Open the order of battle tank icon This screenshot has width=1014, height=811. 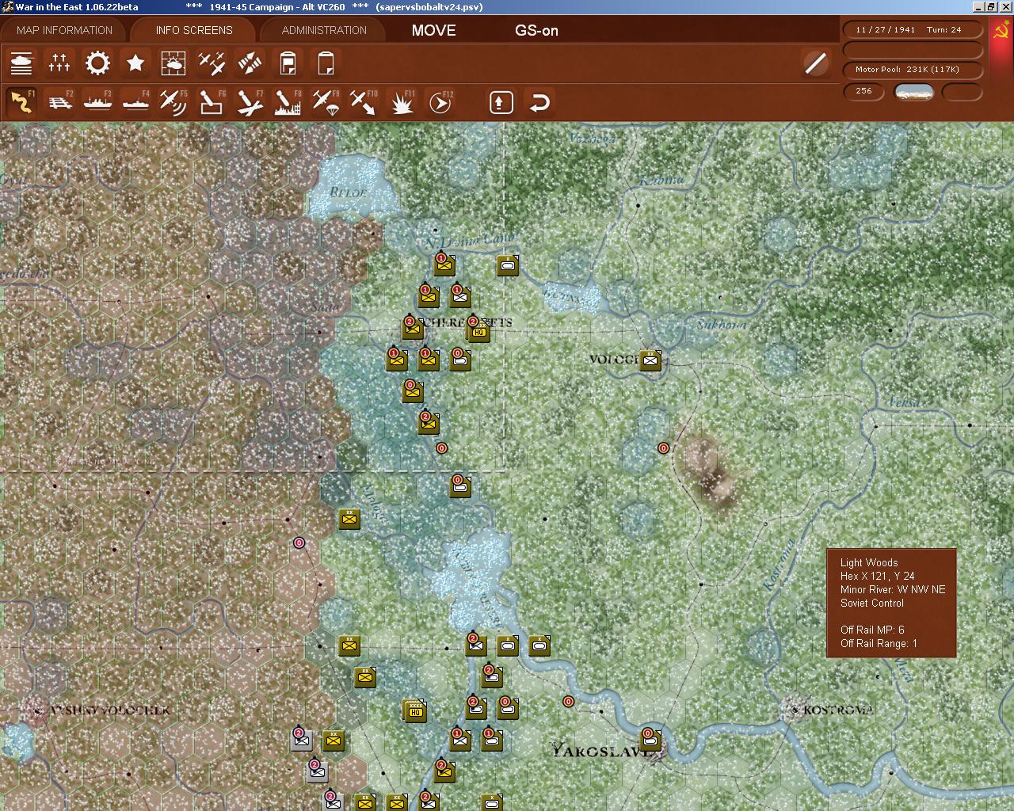21,63
